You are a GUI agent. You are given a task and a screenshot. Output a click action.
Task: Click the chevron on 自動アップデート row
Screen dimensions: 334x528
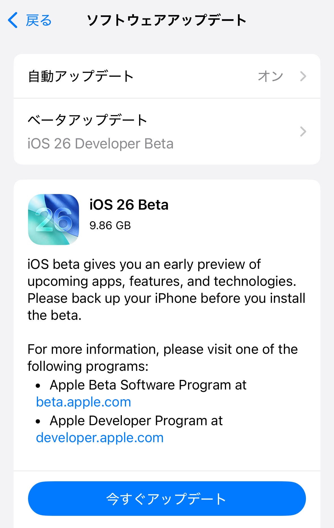click(303, 76)
